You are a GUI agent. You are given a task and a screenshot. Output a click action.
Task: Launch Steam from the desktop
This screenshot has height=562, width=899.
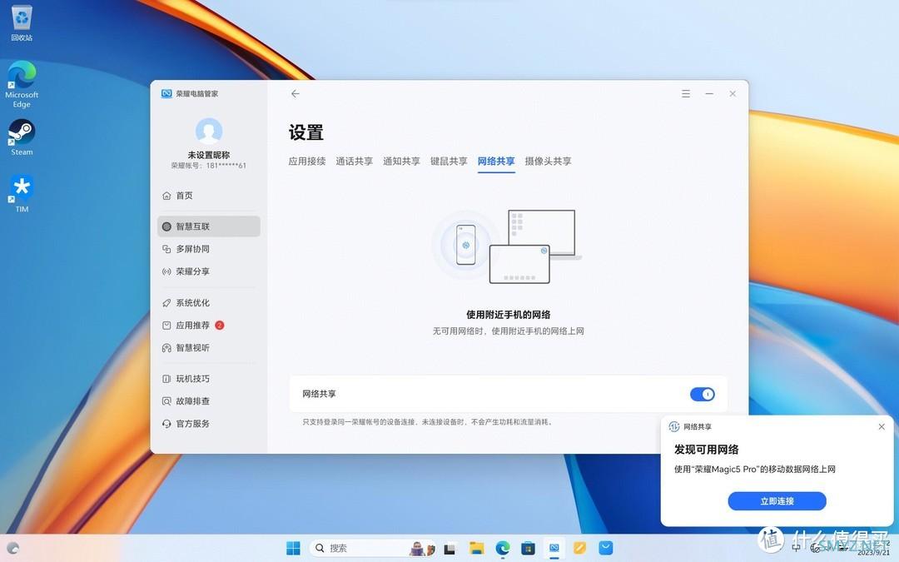coord(22,137)
